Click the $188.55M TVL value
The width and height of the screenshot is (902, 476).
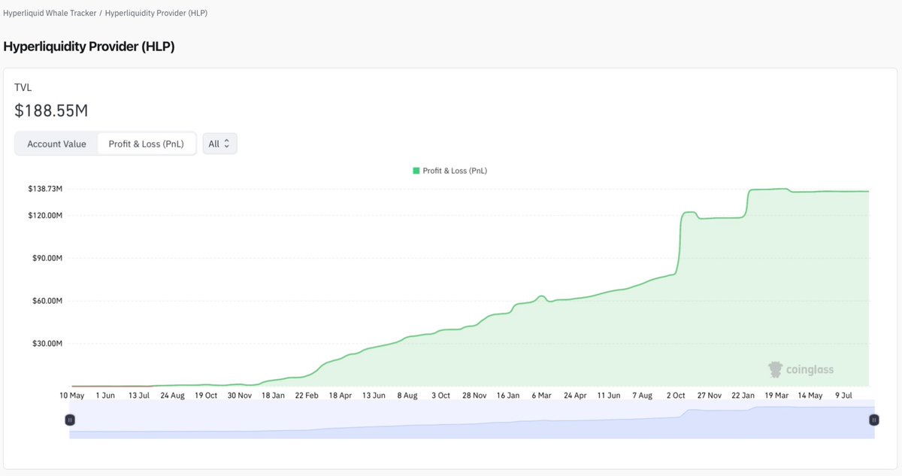click(51, 111)
